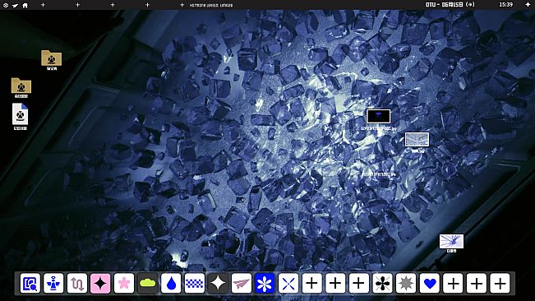Open the gray S-shaped arrows dock icon

pyautogui.click(x=77, y=283)
